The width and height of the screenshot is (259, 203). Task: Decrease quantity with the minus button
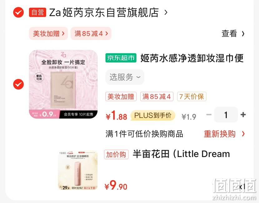[x=209, y=114]
